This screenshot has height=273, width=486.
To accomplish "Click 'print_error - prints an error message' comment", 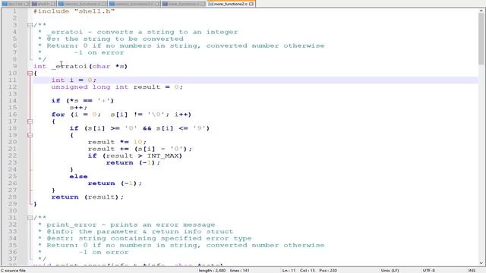I will click(131, 224).
